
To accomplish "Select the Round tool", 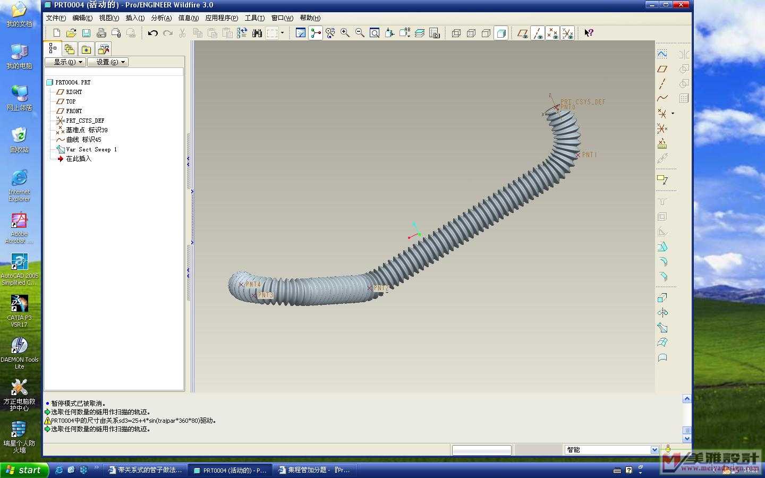I will pyautogui.click(x=662, y=262).
